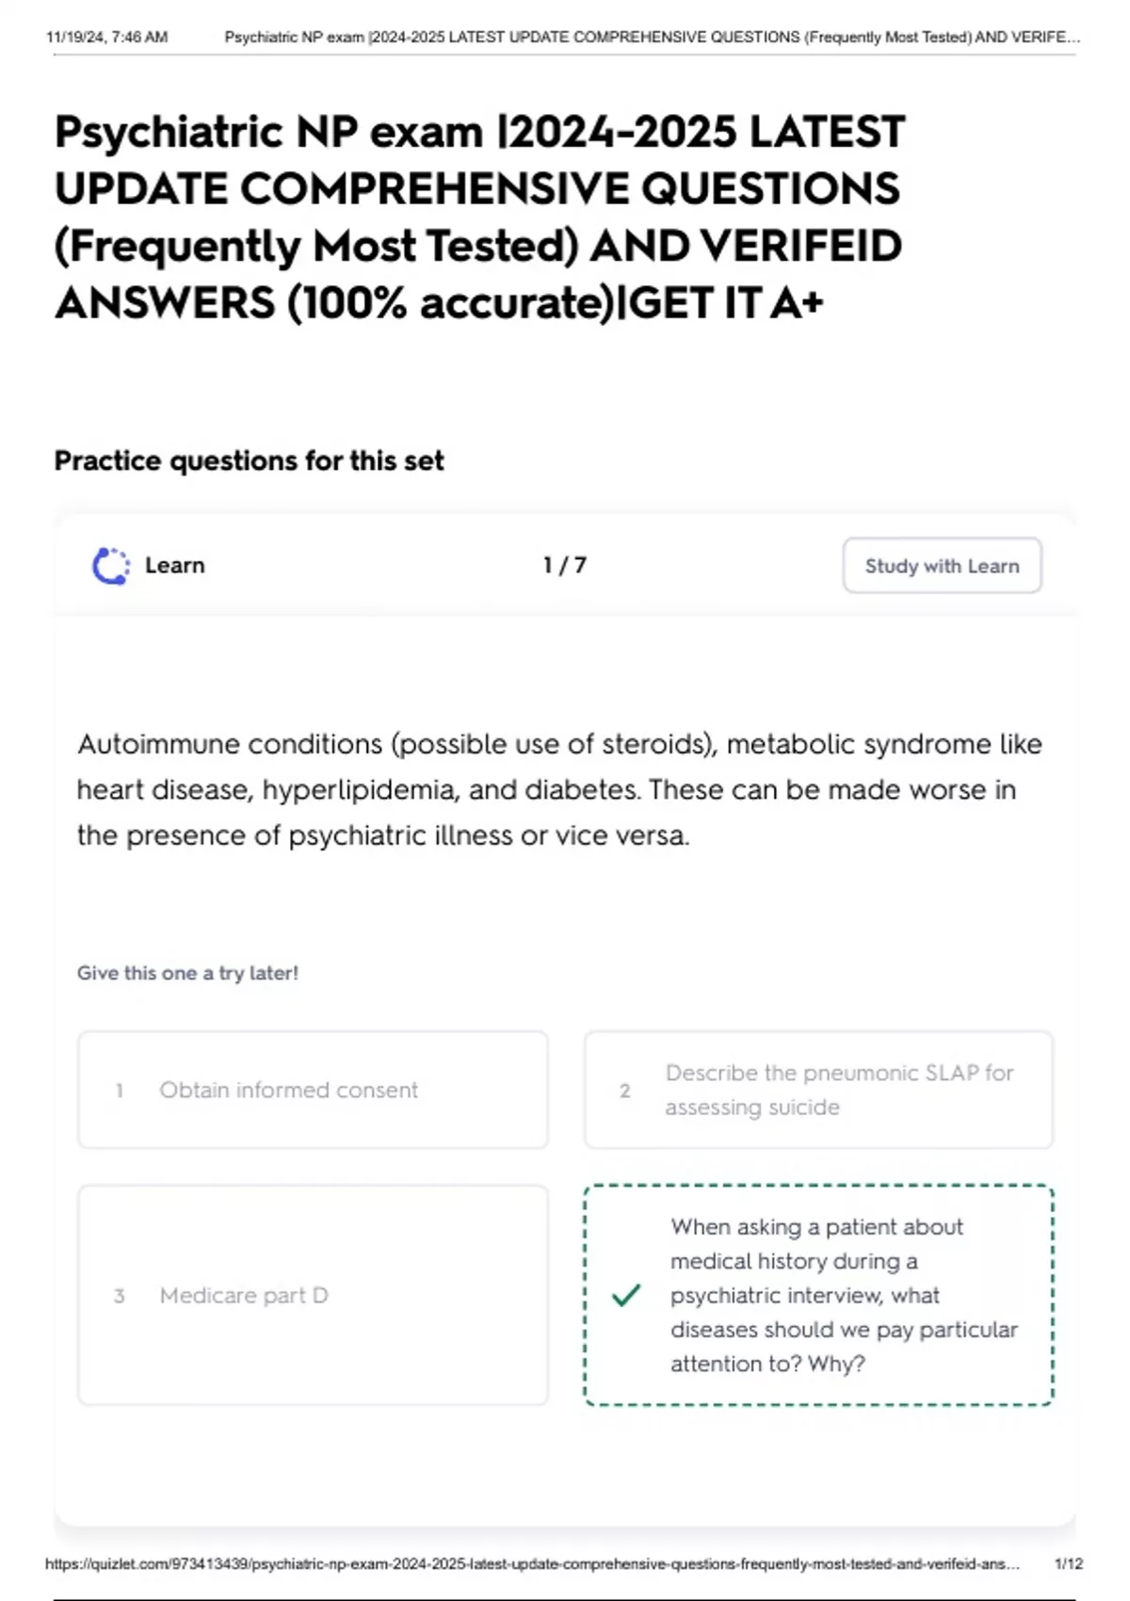Click option number 3 beside Medicare part D
1130x1601 pixels.
point(120,1296)
